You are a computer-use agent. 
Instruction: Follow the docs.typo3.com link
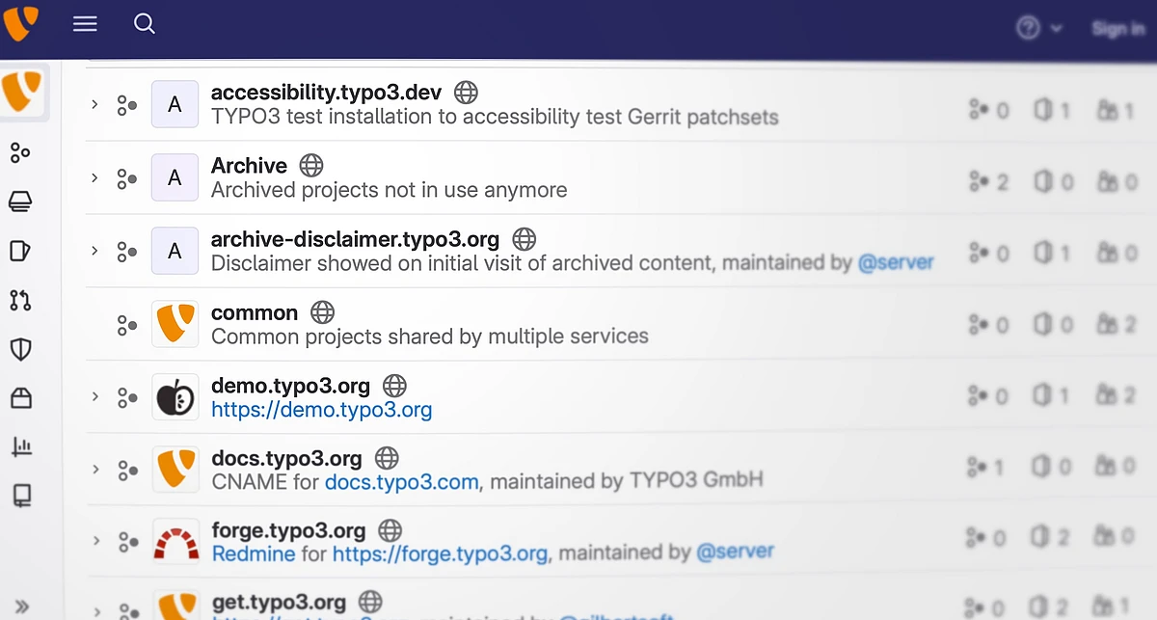point(401,481)
